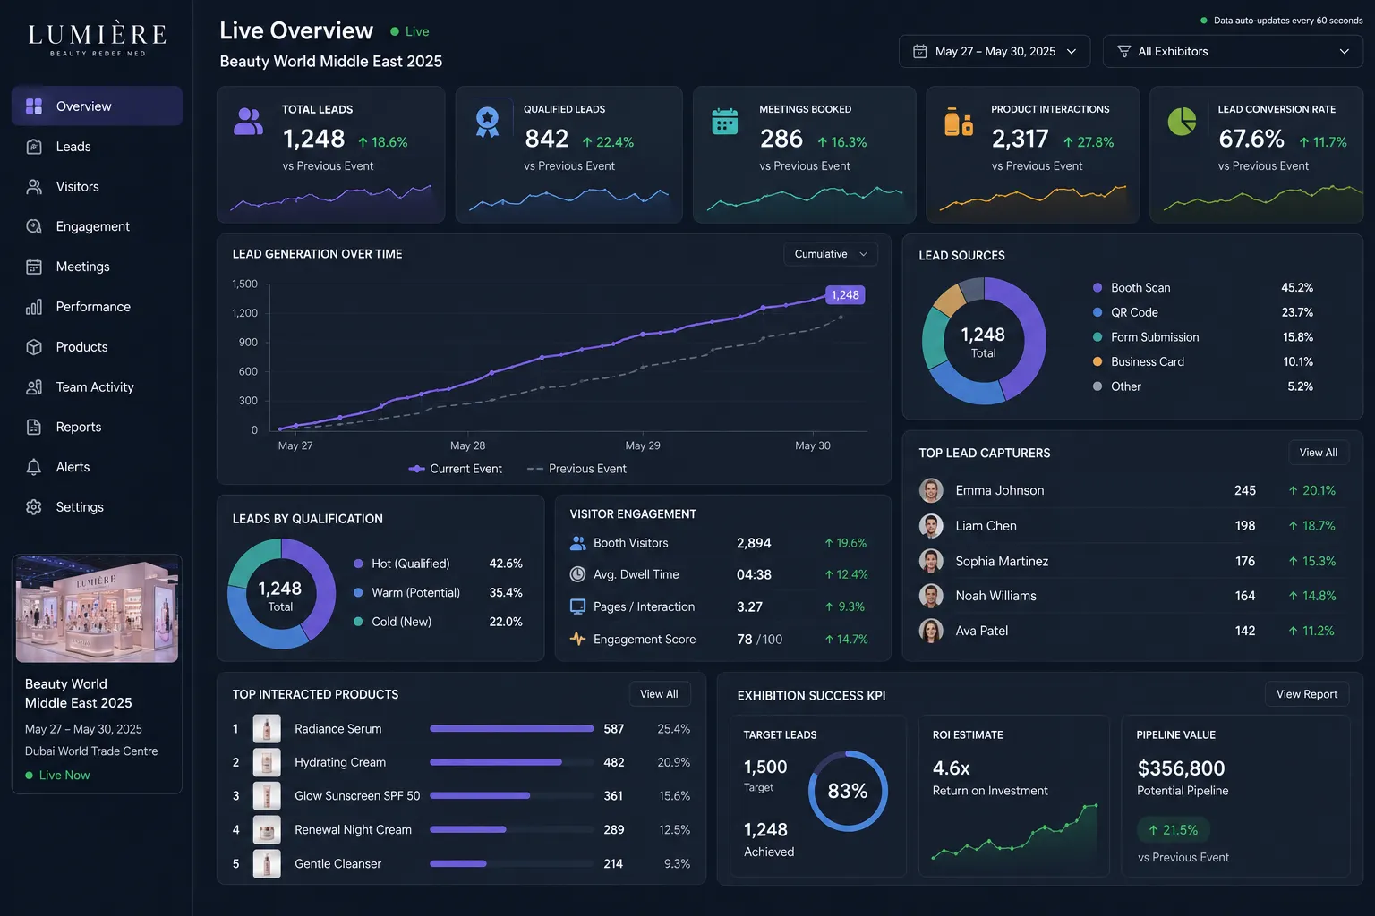The height and width of the screenshot is (916, 1375).
Task: Click the Live indicator beside Live Overview
Action: pos(410,31)
